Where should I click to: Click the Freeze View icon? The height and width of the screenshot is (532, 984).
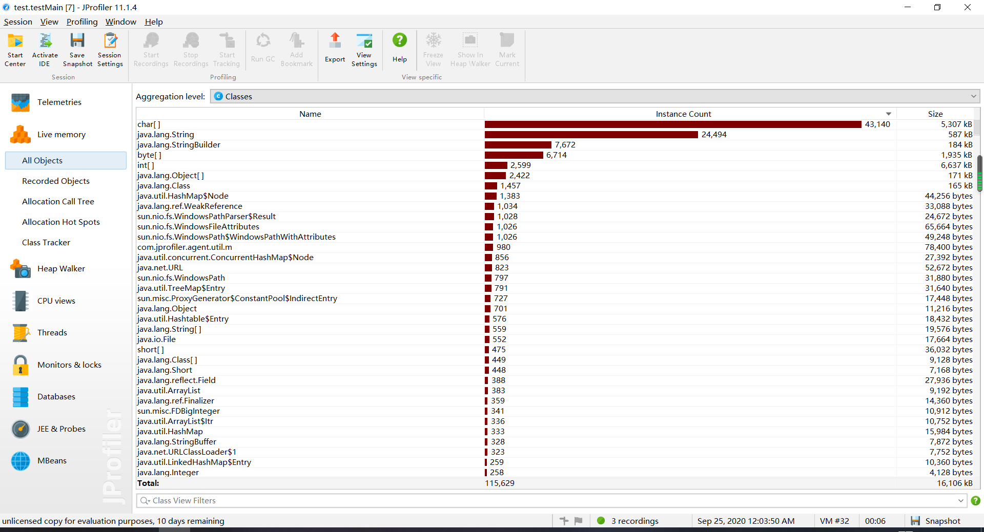[x=433, y=50]
